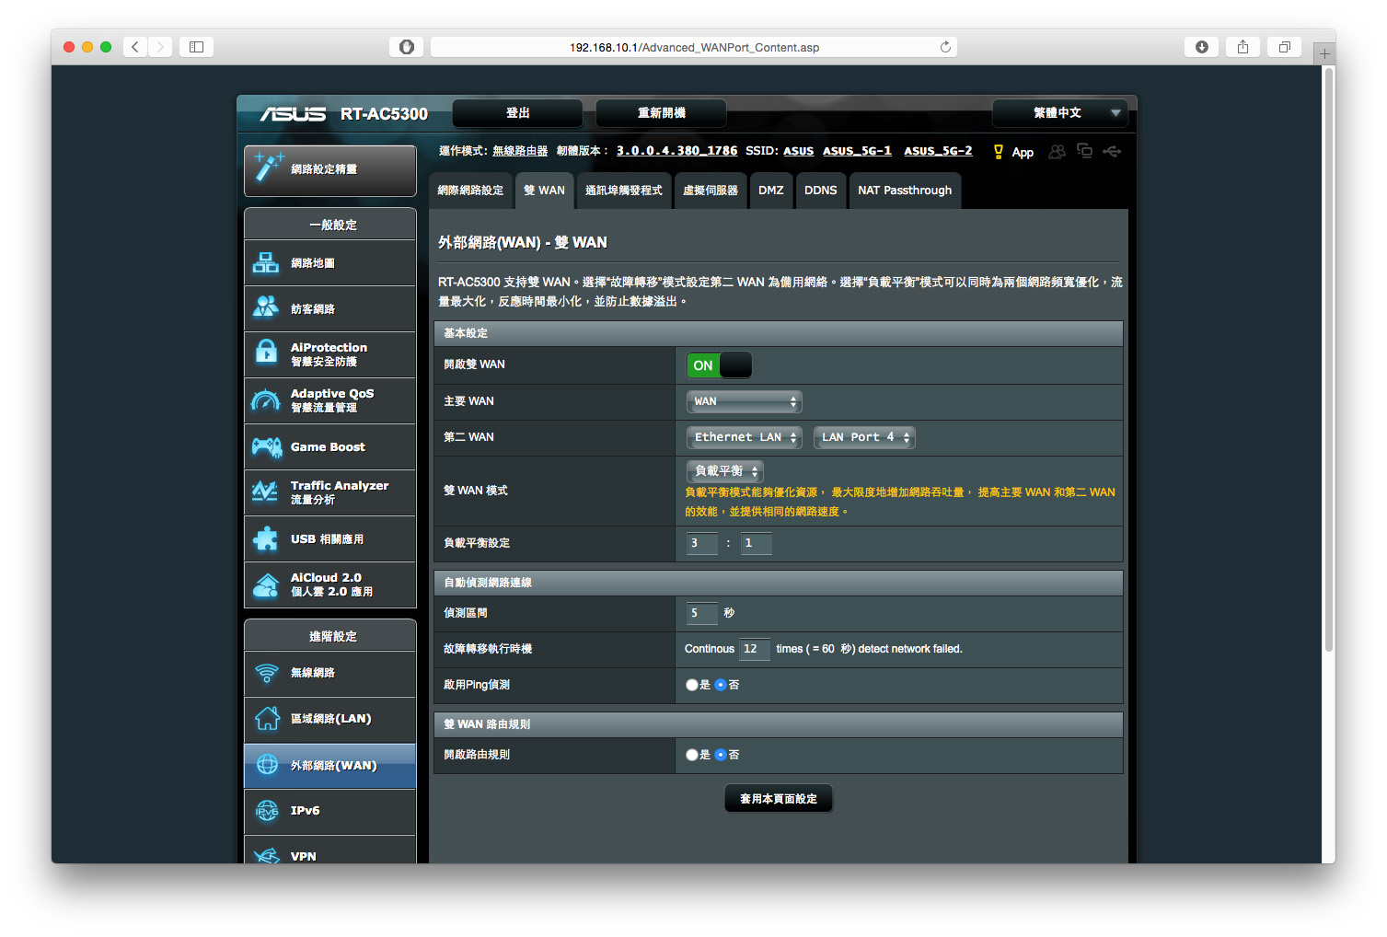This screenshot has width=1387, height=937.
Task: Click the Game Boost controller icon
Action: pos(267,447)
